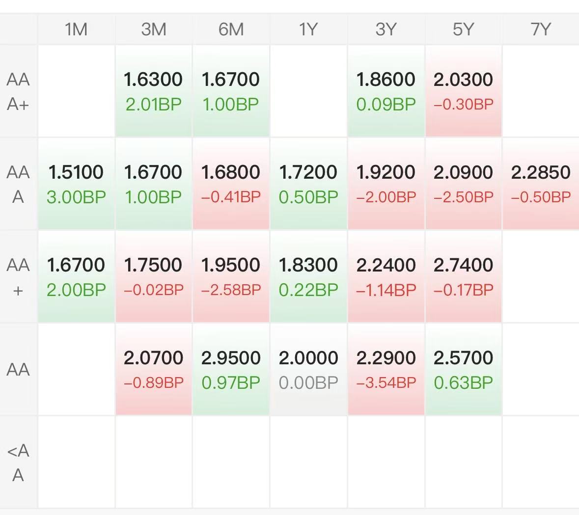This screenshot has width=579, height=515.
Task: Click the 7Y tenor column header
Action: pyautogui.click(x=540, y=29)
